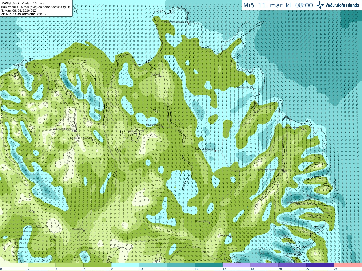
Task: Select the 4–6 m/s green legend swatch
Action: [x=70, y=265]
